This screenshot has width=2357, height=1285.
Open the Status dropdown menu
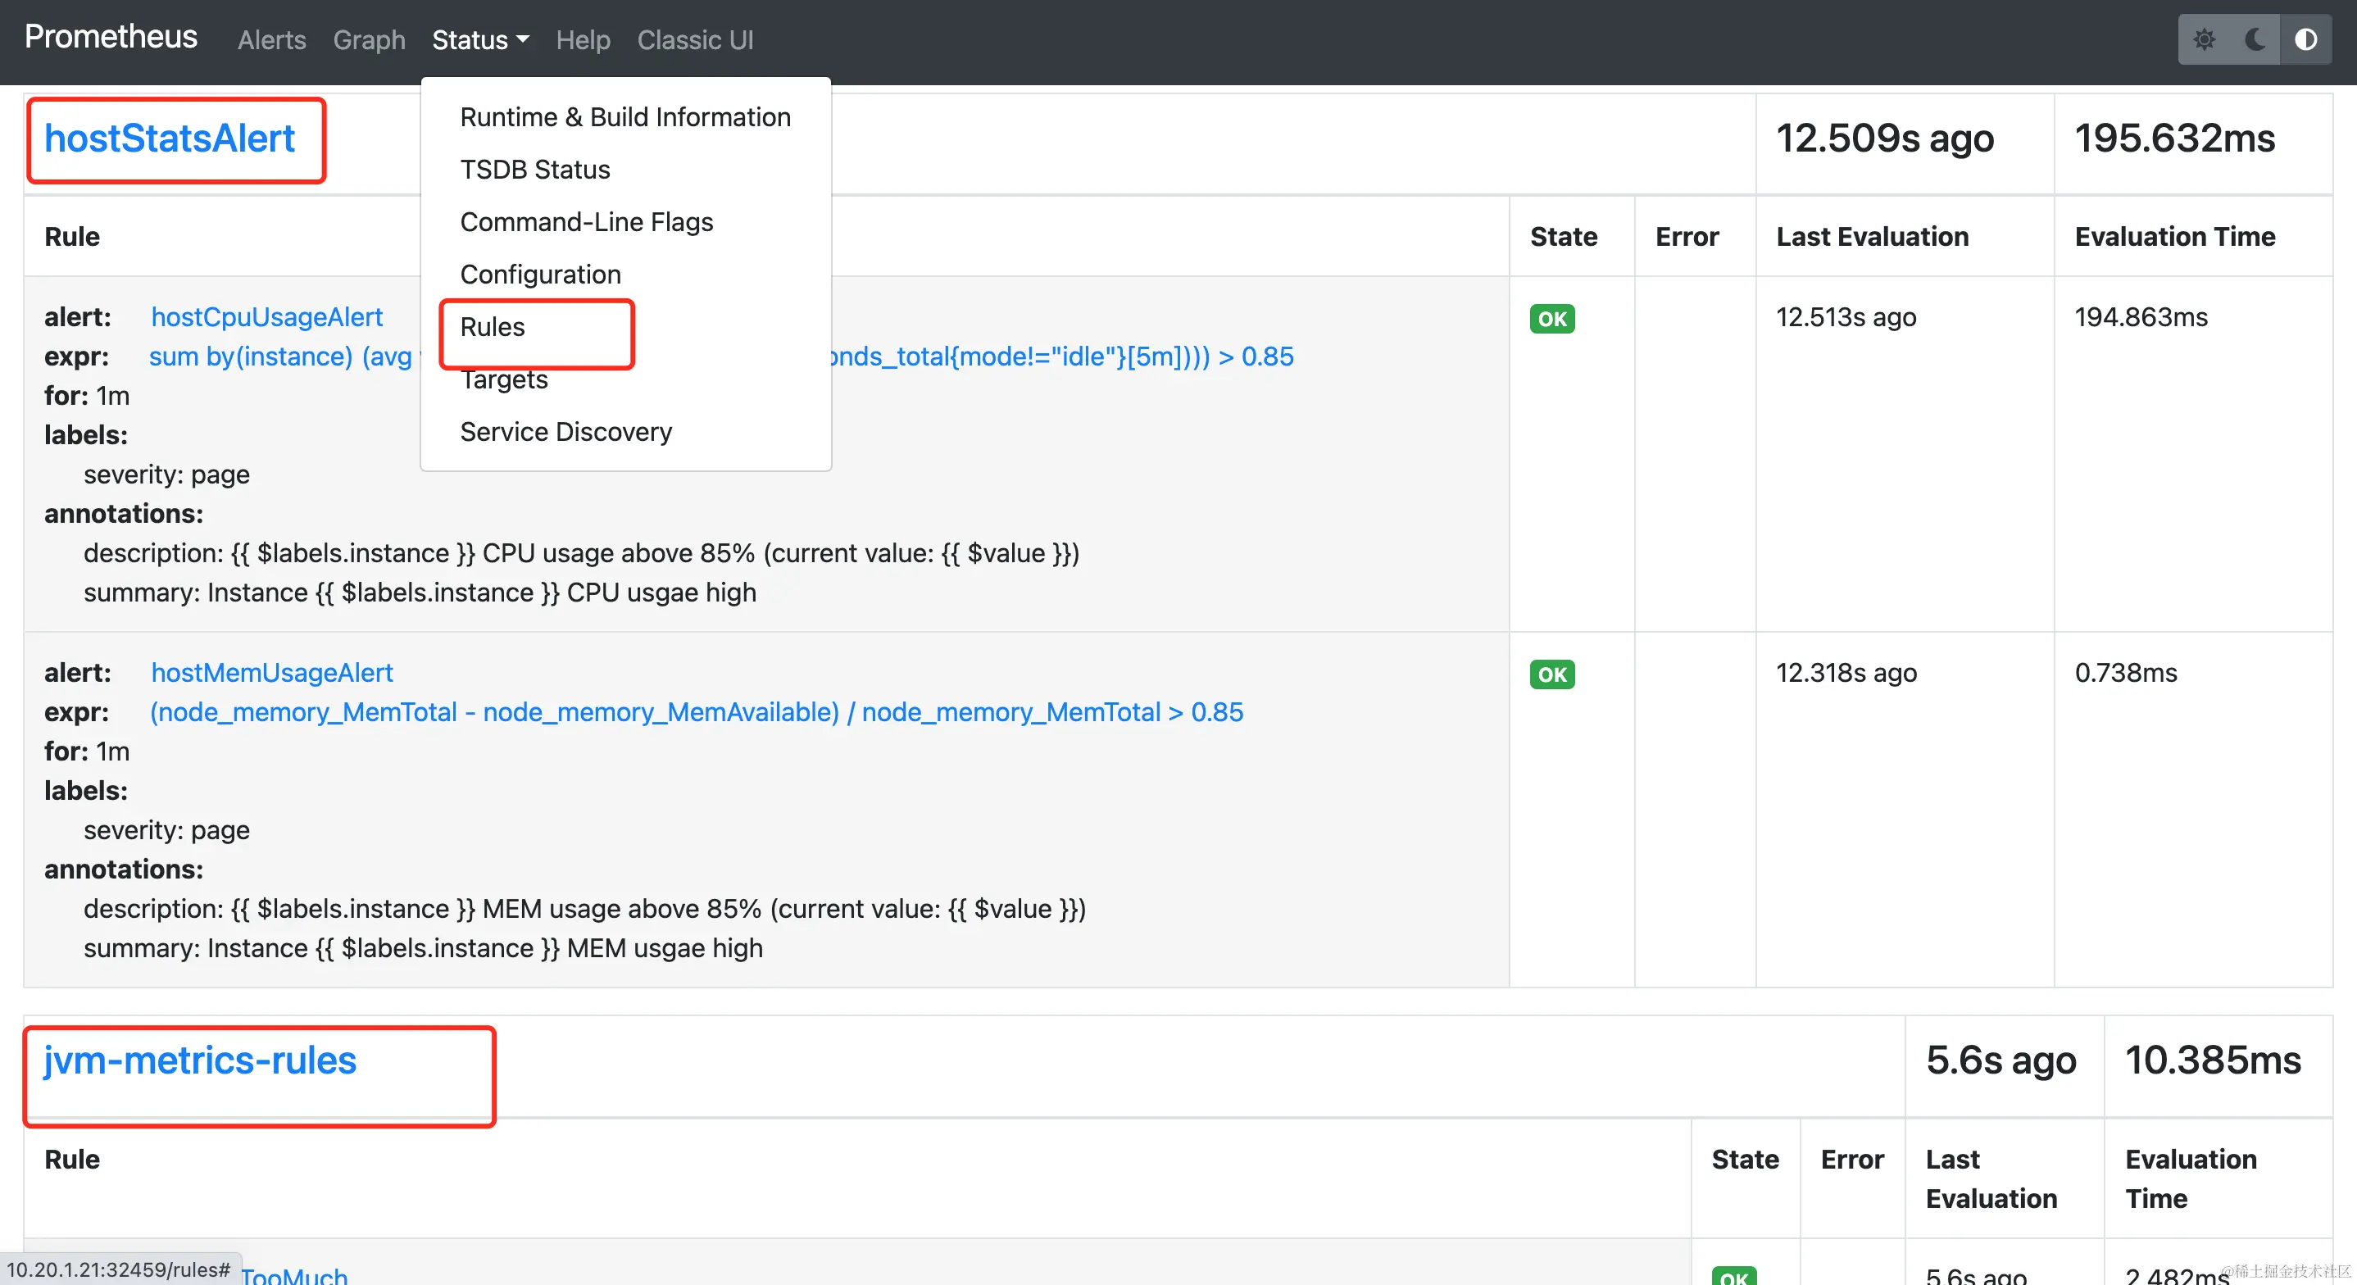[x=480, y=40]
